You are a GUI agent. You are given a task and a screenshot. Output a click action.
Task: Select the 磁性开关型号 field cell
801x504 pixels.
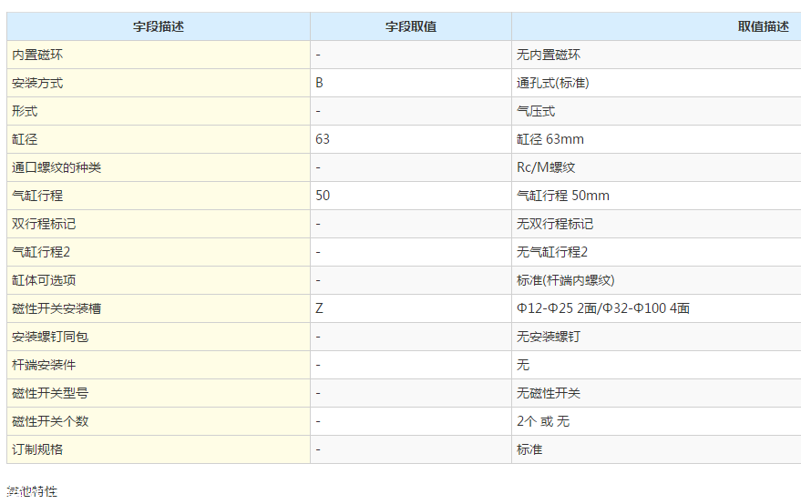(50, 393)
